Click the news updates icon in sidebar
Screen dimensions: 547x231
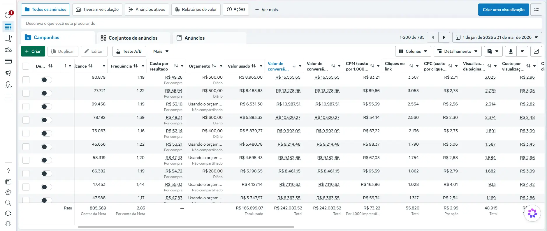[x=8, y=182]
